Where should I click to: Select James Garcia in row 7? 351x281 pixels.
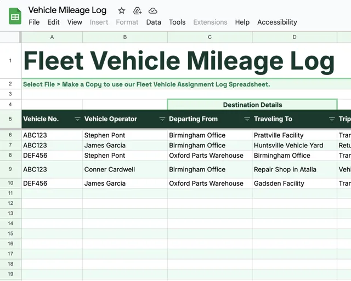click(x=125, y=145)
